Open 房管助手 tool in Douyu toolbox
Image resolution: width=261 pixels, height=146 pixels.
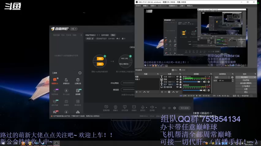click(x=66, y=81)
